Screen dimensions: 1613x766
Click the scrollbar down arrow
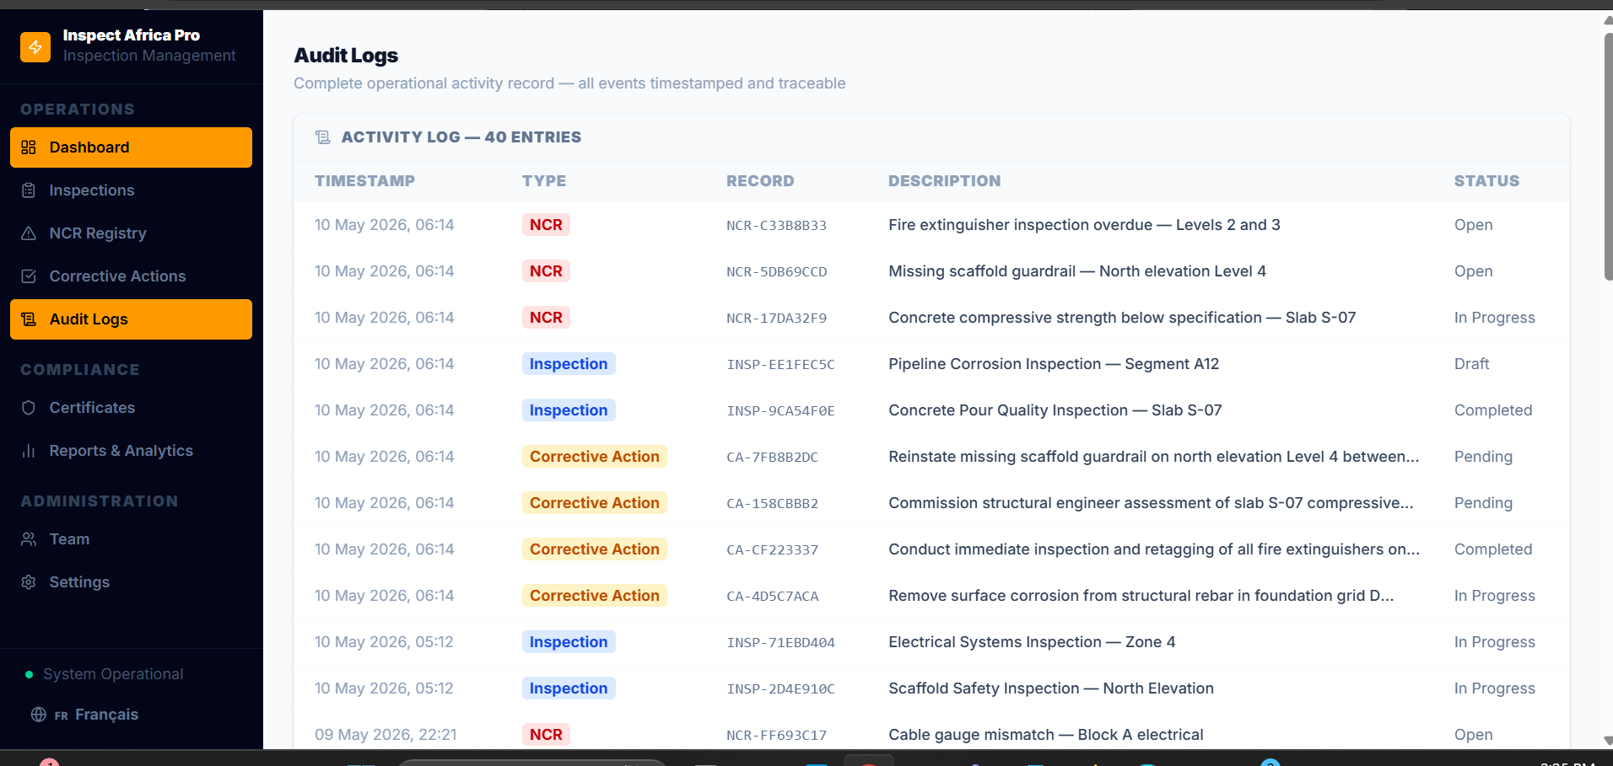[1608, 740]
